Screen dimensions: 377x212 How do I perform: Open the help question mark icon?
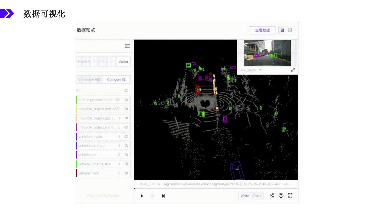281,196
